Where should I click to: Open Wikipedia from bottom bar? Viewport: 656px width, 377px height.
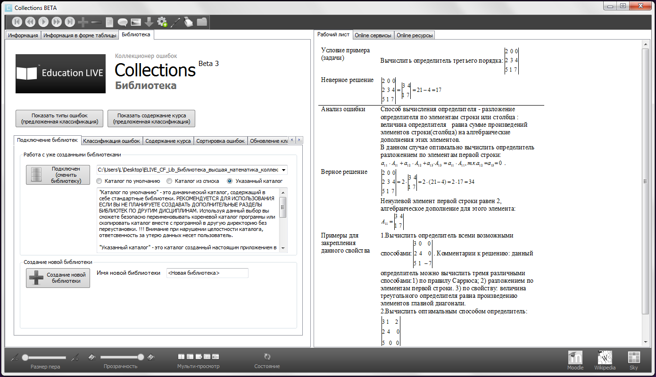point(605,357)
